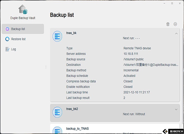This screenshot has height=134, width=184.
Task: Click the tnas_bk2 task icon
Action: point(57,112)
